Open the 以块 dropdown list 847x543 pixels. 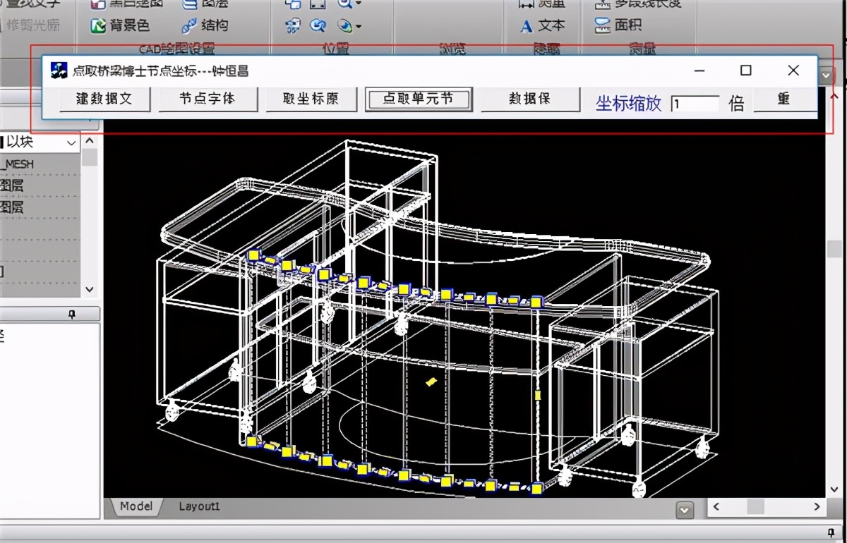tap(73, 142)
